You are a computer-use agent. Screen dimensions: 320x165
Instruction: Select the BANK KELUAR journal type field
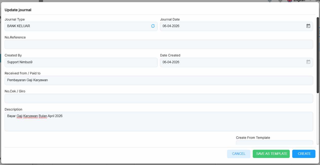click(x=81, y=26)
